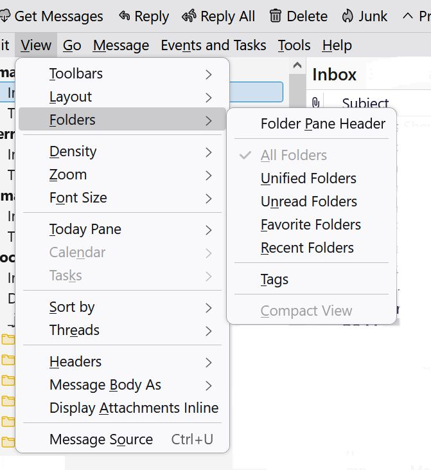Open the Message menu
The image size is (431, 470).
pos(121,45)
